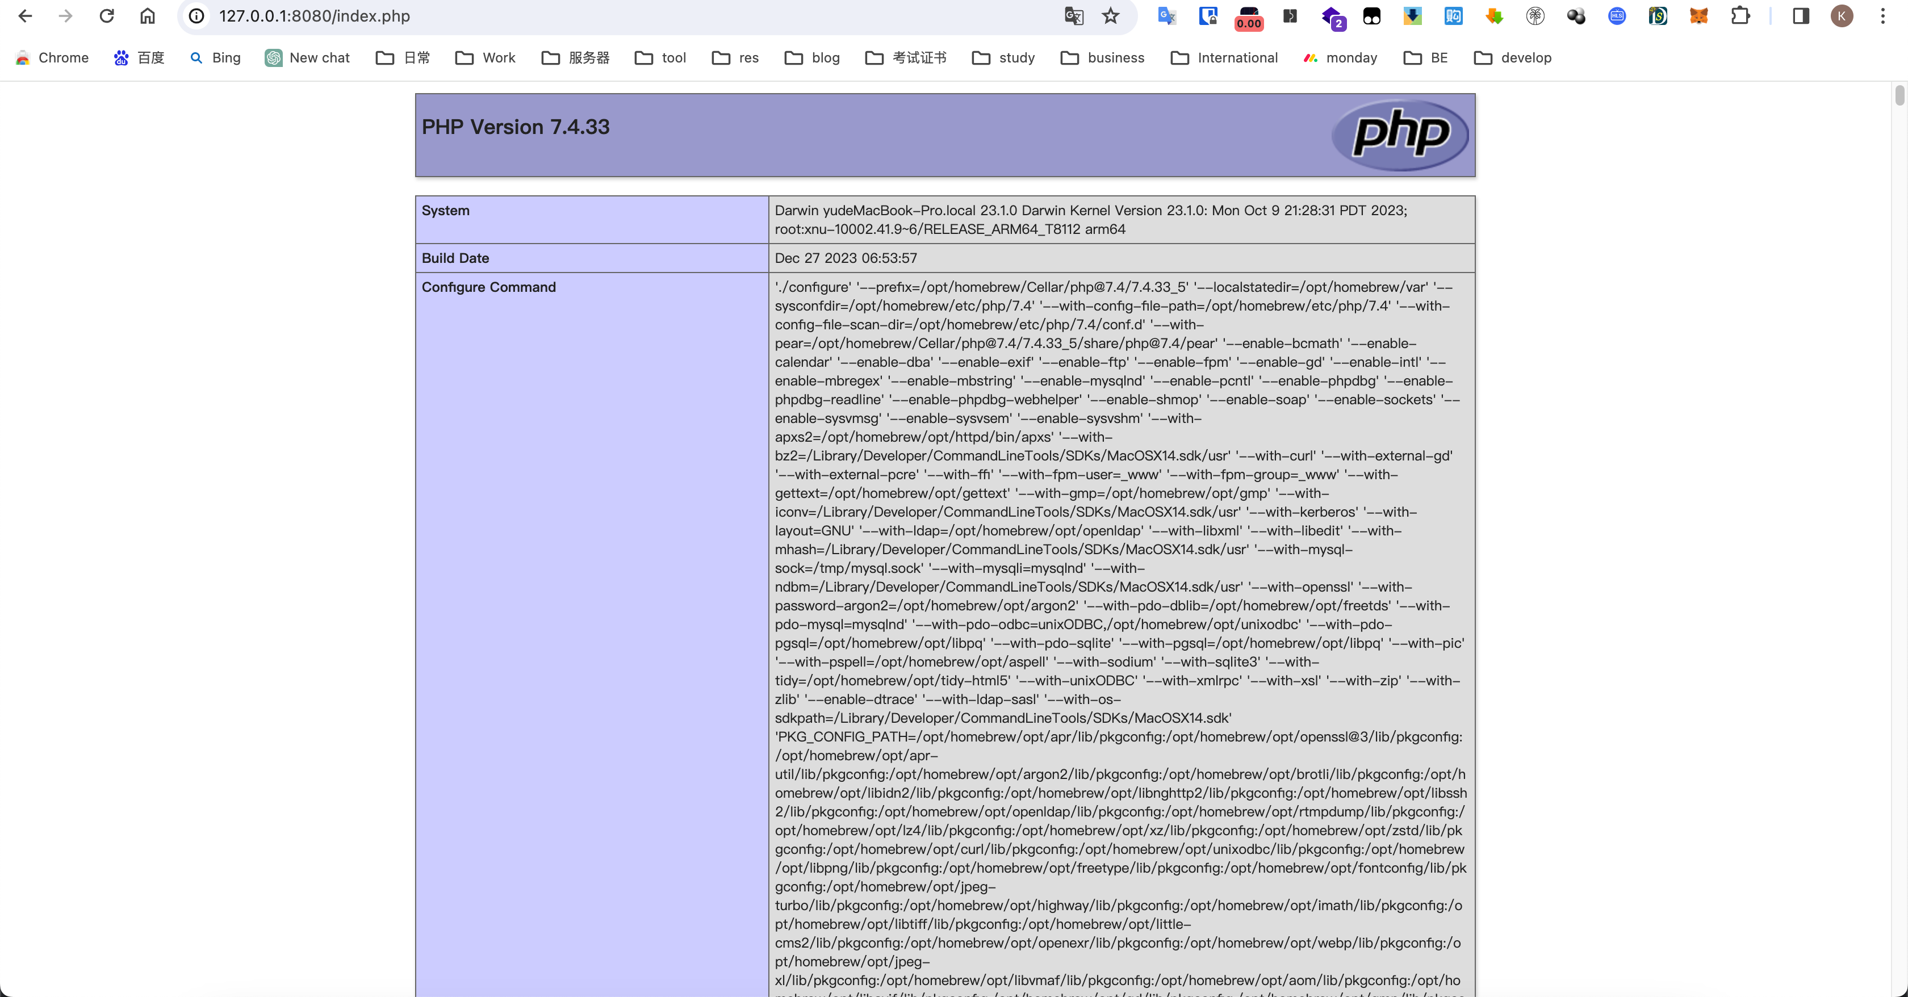View site information for 127.0.0.1
Image resolution: width=1908 pixels, height=997 pixels.
[196, 15]
